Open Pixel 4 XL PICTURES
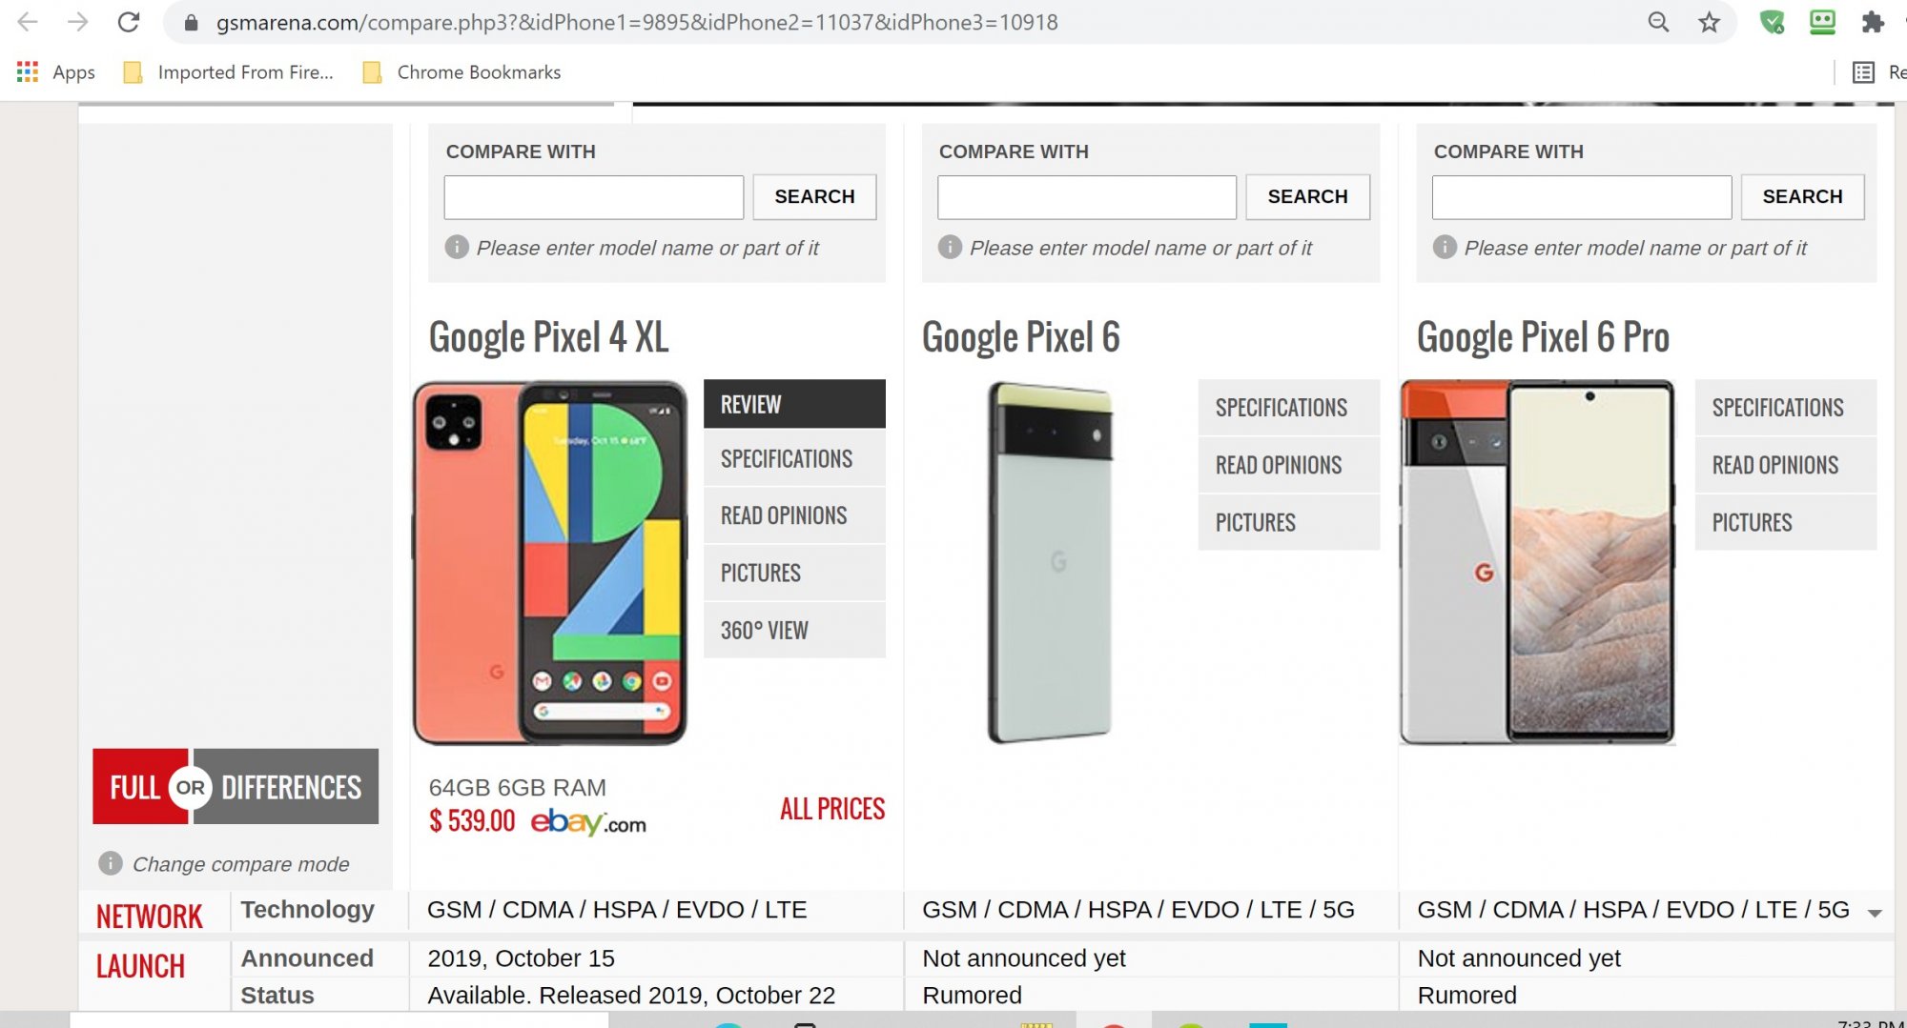Screen dimensions: 1907x1028 tap(794, 573)
